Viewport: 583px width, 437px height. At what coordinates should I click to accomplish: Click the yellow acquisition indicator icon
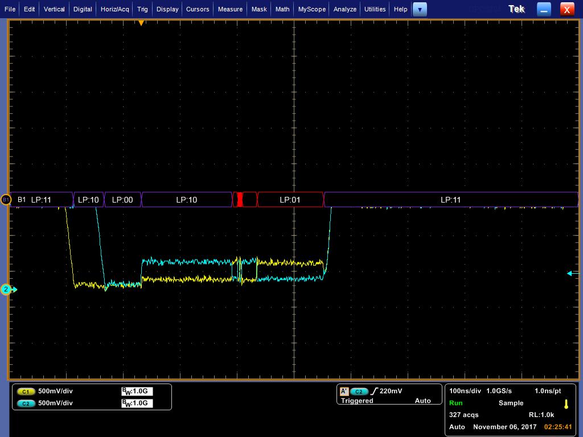566,405
